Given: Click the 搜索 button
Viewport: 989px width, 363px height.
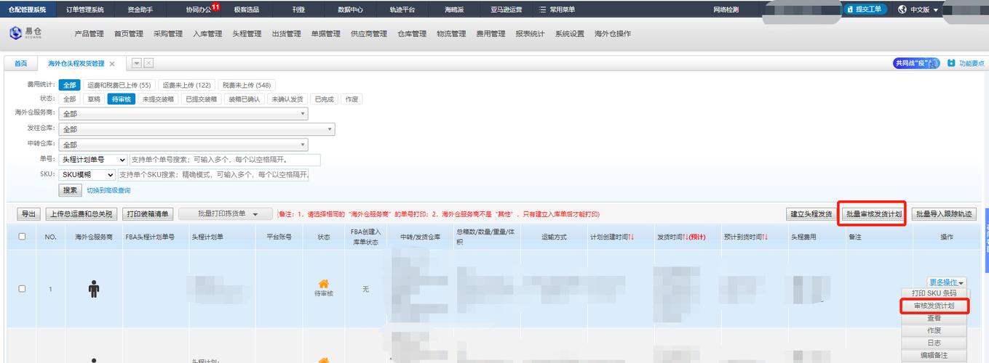Looking at the screenshot, I should pyautogui.click(x=70, y=190).
